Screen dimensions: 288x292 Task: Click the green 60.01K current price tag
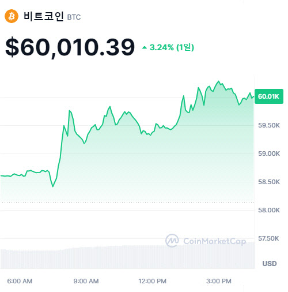click(269, 96)
